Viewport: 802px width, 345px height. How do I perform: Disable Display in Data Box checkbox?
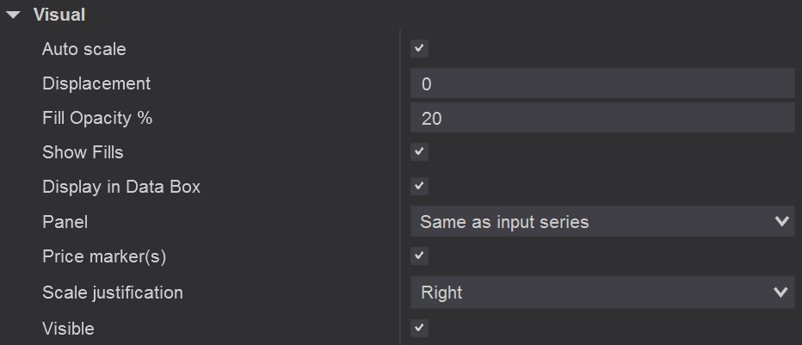tap(419, 187)
